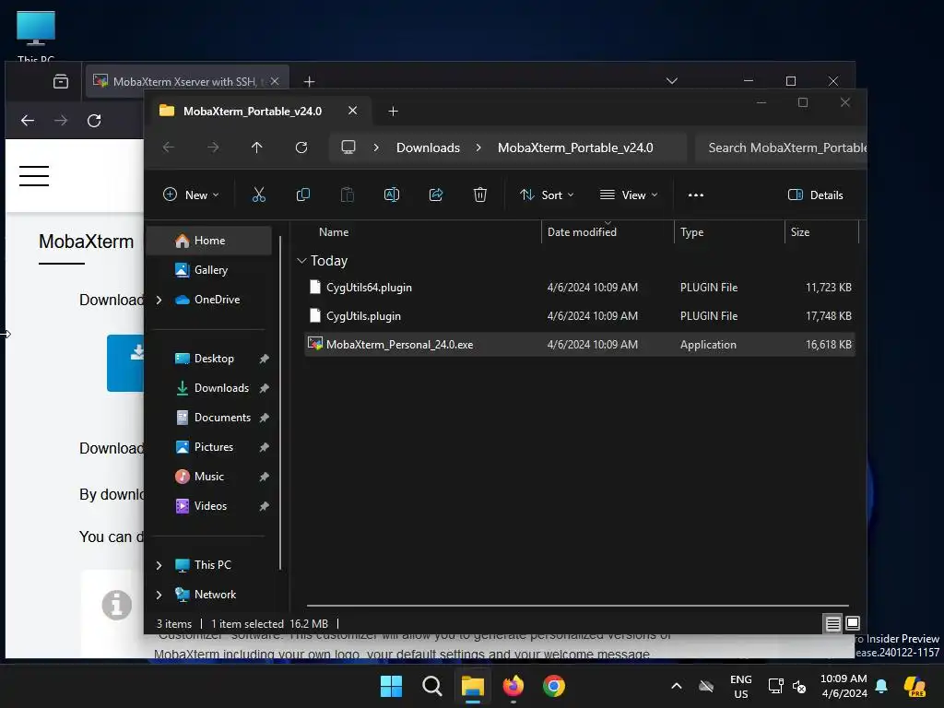Open the New item dropdown

191,195
